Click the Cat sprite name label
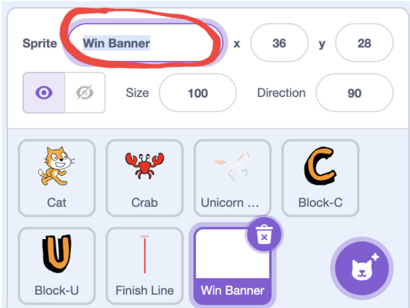410x308 pixels. pyautogui.click(x=57, y=203)
